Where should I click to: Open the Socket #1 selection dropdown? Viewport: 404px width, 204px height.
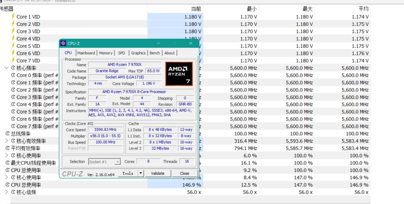[117, 162]
